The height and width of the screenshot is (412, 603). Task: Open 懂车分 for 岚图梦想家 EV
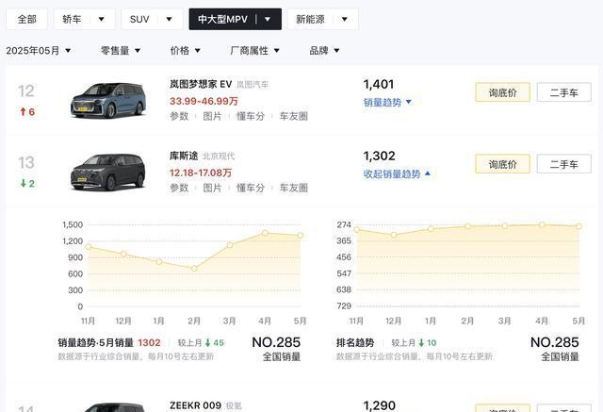[x=251, y=116]
